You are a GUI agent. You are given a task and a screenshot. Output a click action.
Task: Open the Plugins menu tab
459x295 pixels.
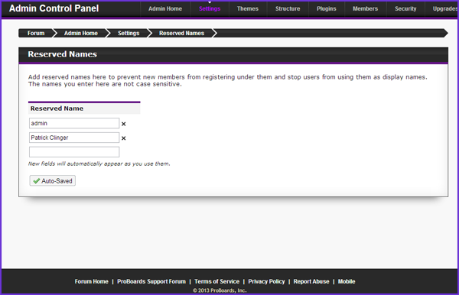[x=327, y=8]
